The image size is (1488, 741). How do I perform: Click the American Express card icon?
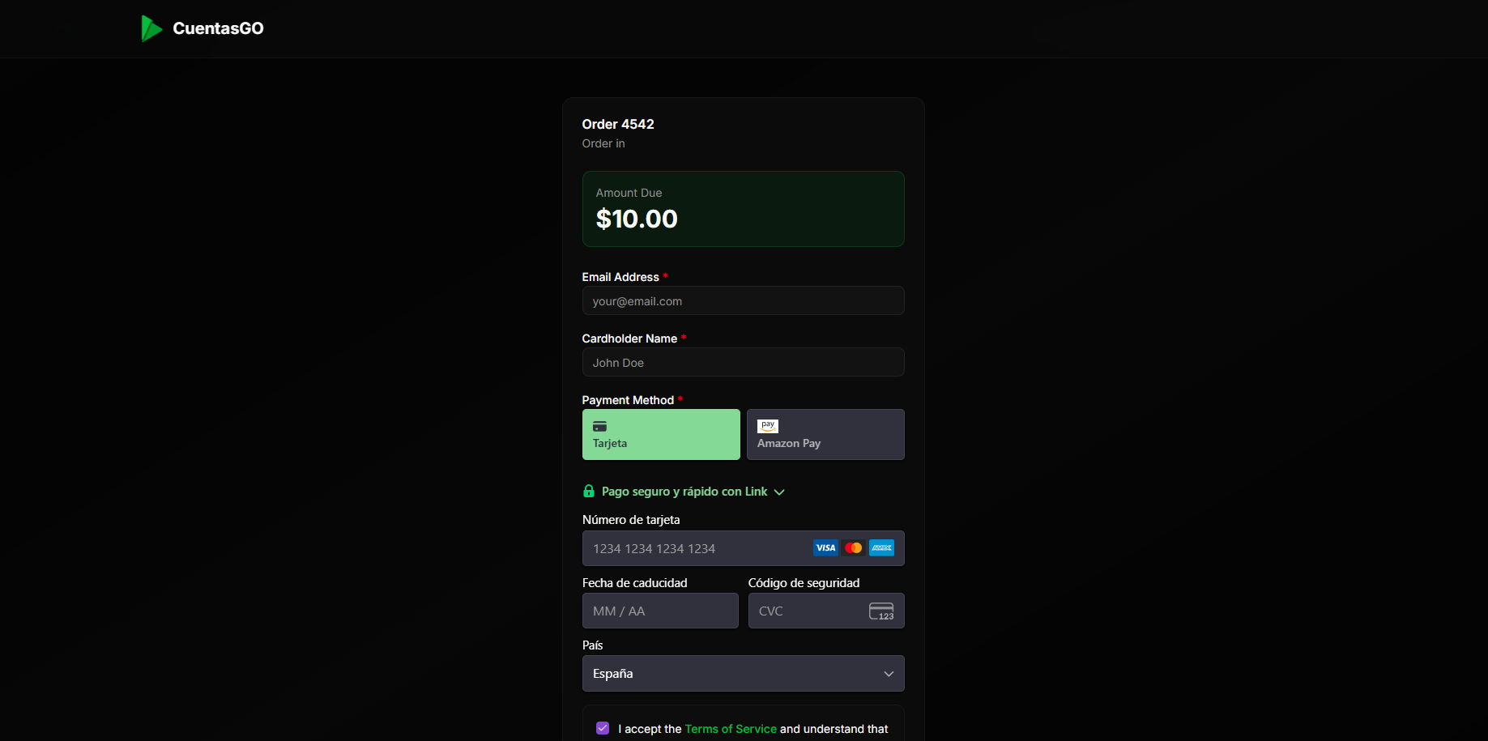(x=881, y=548)
